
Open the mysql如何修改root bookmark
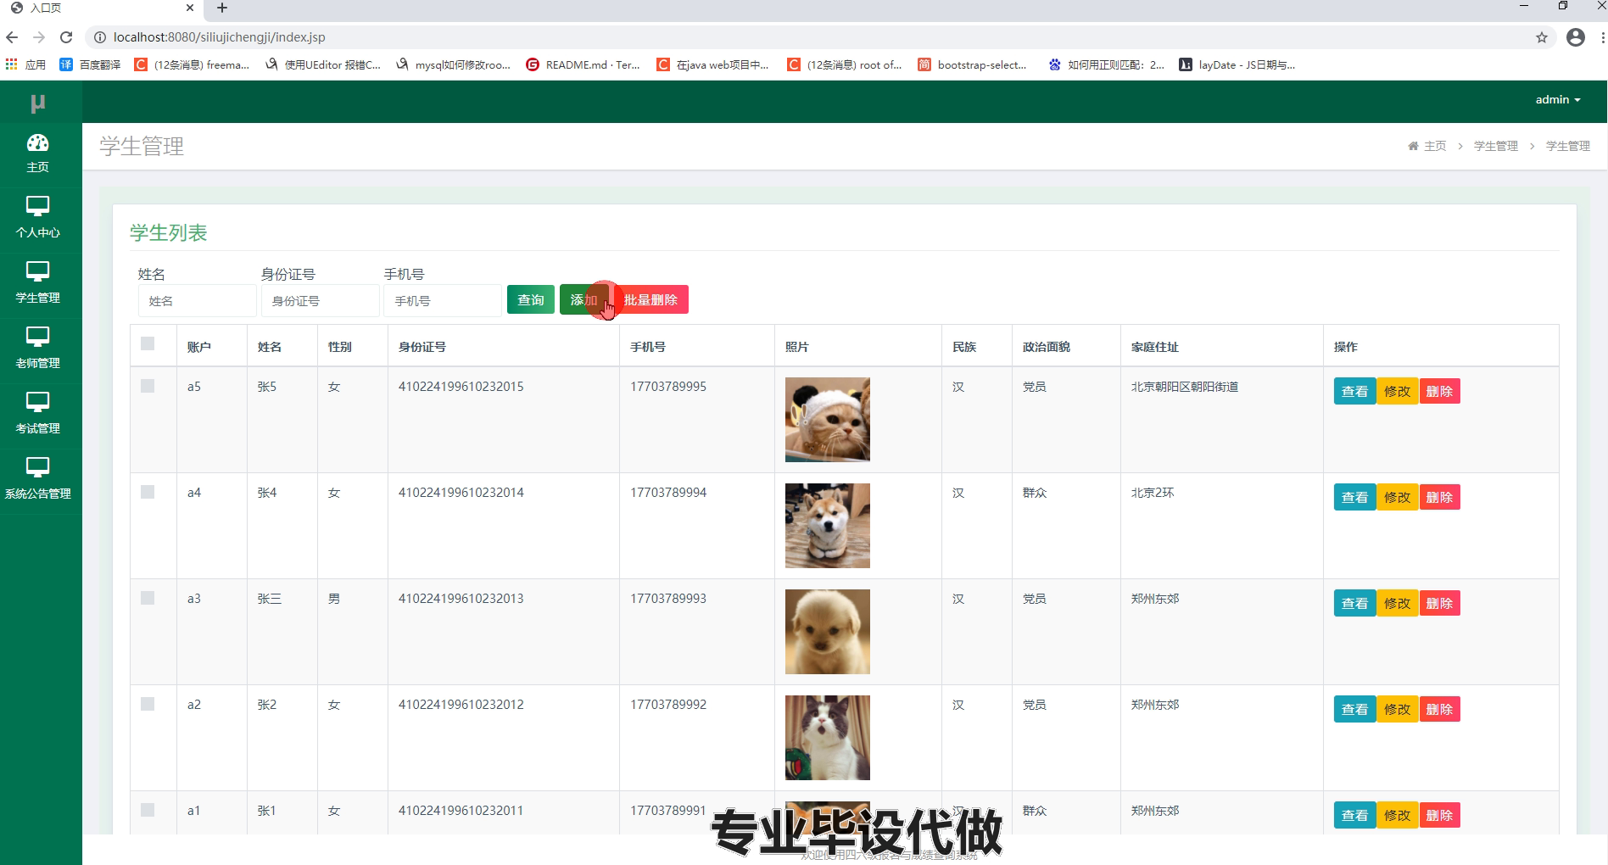[453, 64]
